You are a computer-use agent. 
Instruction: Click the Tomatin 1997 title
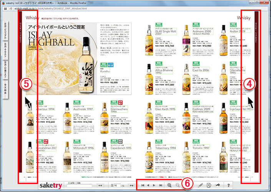click(x=201, y=148)
